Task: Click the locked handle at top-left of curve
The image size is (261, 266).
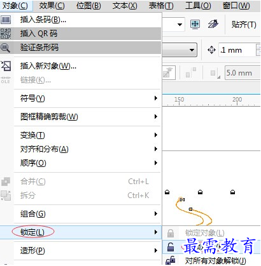Action: pyautogui.click(x=167, y=192)
